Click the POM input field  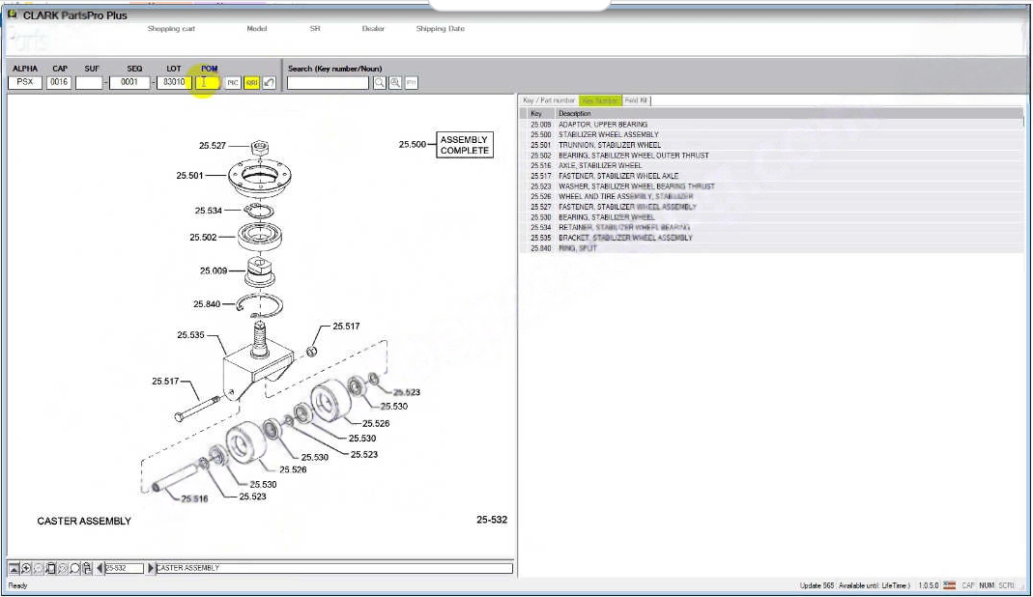207,83
